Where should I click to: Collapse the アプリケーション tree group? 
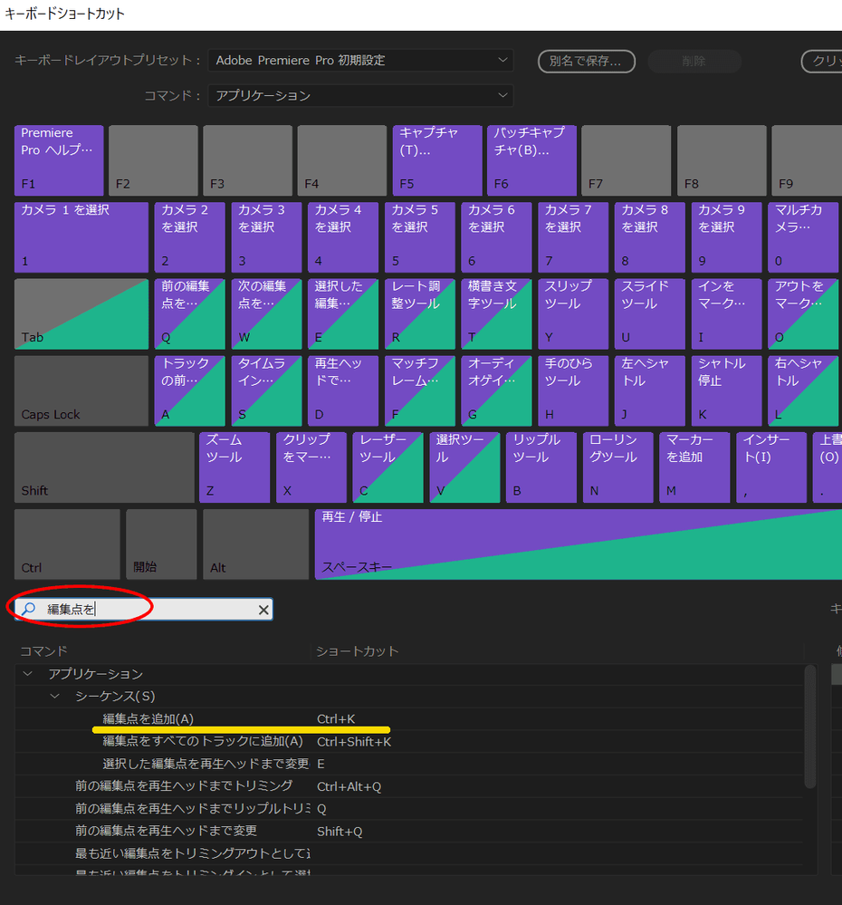(x=27, y=674)
